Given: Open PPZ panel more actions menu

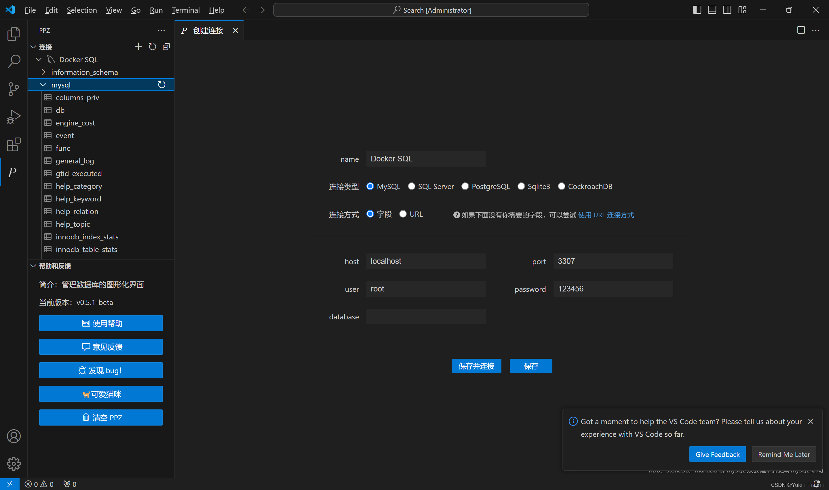Looking at the screenshot, I should [x=161, y=30].
